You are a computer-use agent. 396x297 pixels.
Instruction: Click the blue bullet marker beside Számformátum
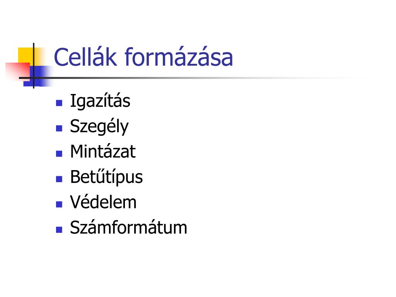[59, 230]
